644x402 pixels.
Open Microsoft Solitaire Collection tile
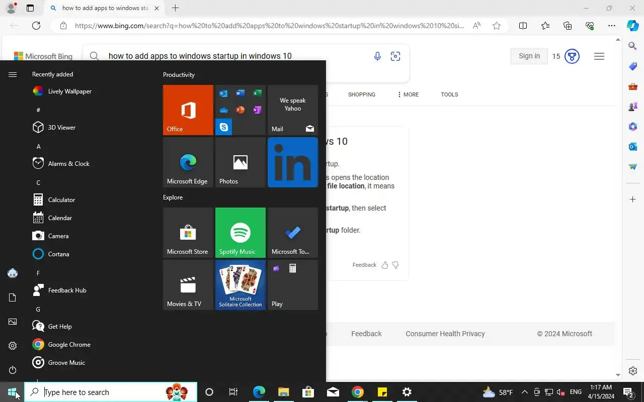pos(240,285)
